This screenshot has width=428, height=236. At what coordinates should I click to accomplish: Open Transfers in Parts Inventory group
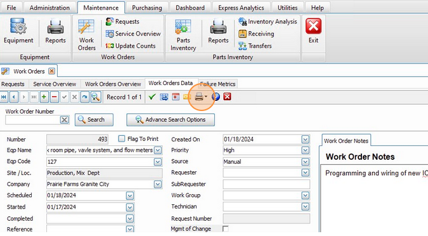255,46
